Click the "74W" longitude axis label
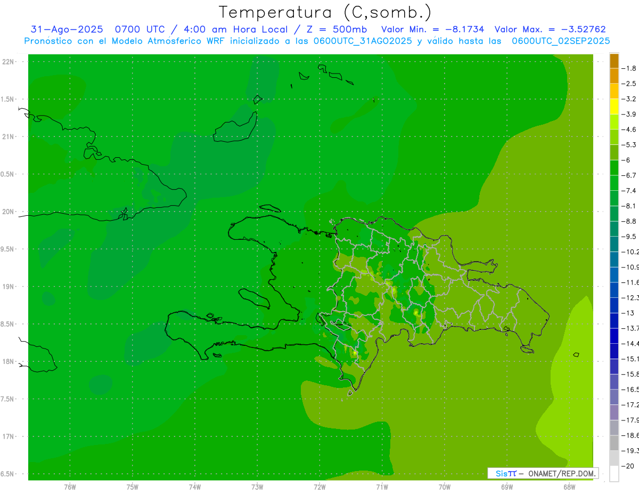This screenshot has width=639, height=494. point(195,487)
